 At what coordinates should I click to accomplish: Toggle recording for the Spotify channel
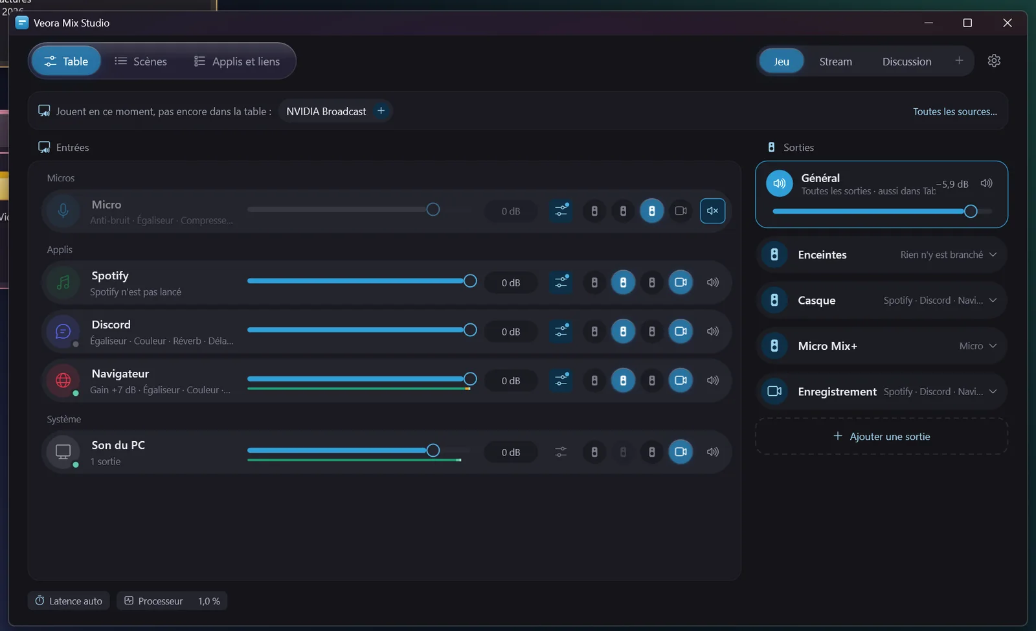point(681,282)
